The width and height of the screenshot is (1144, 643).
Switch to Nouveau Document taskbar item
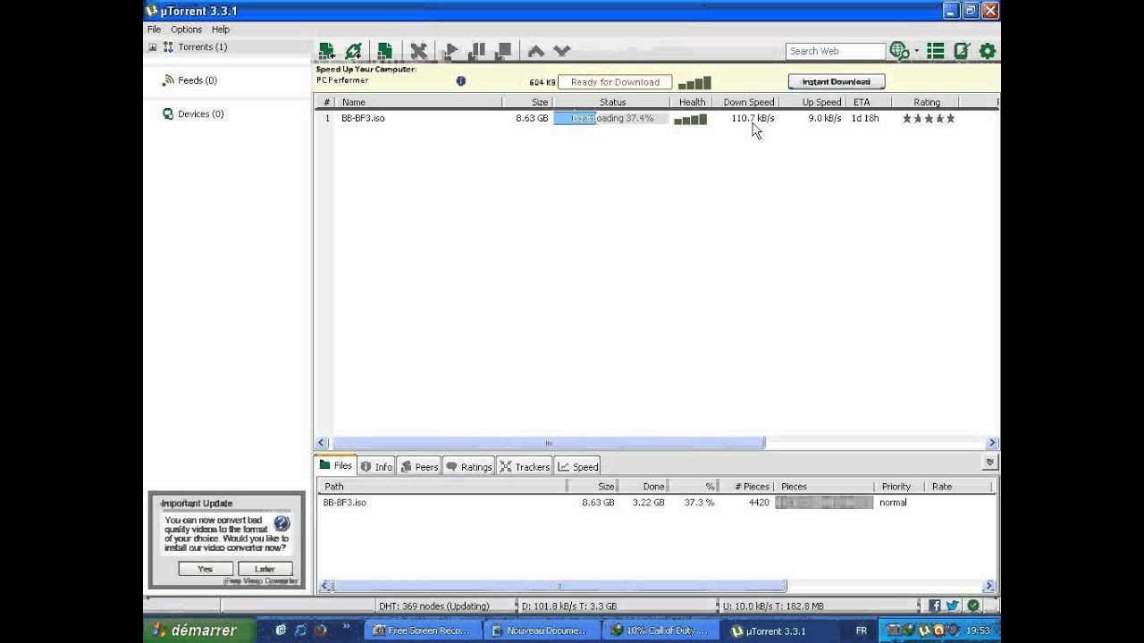(x=542, y=630)
